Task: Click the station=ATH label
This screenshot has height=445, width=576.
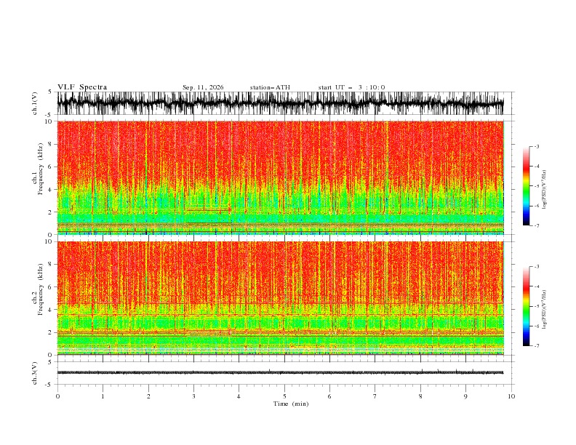Action: point(270,87)
